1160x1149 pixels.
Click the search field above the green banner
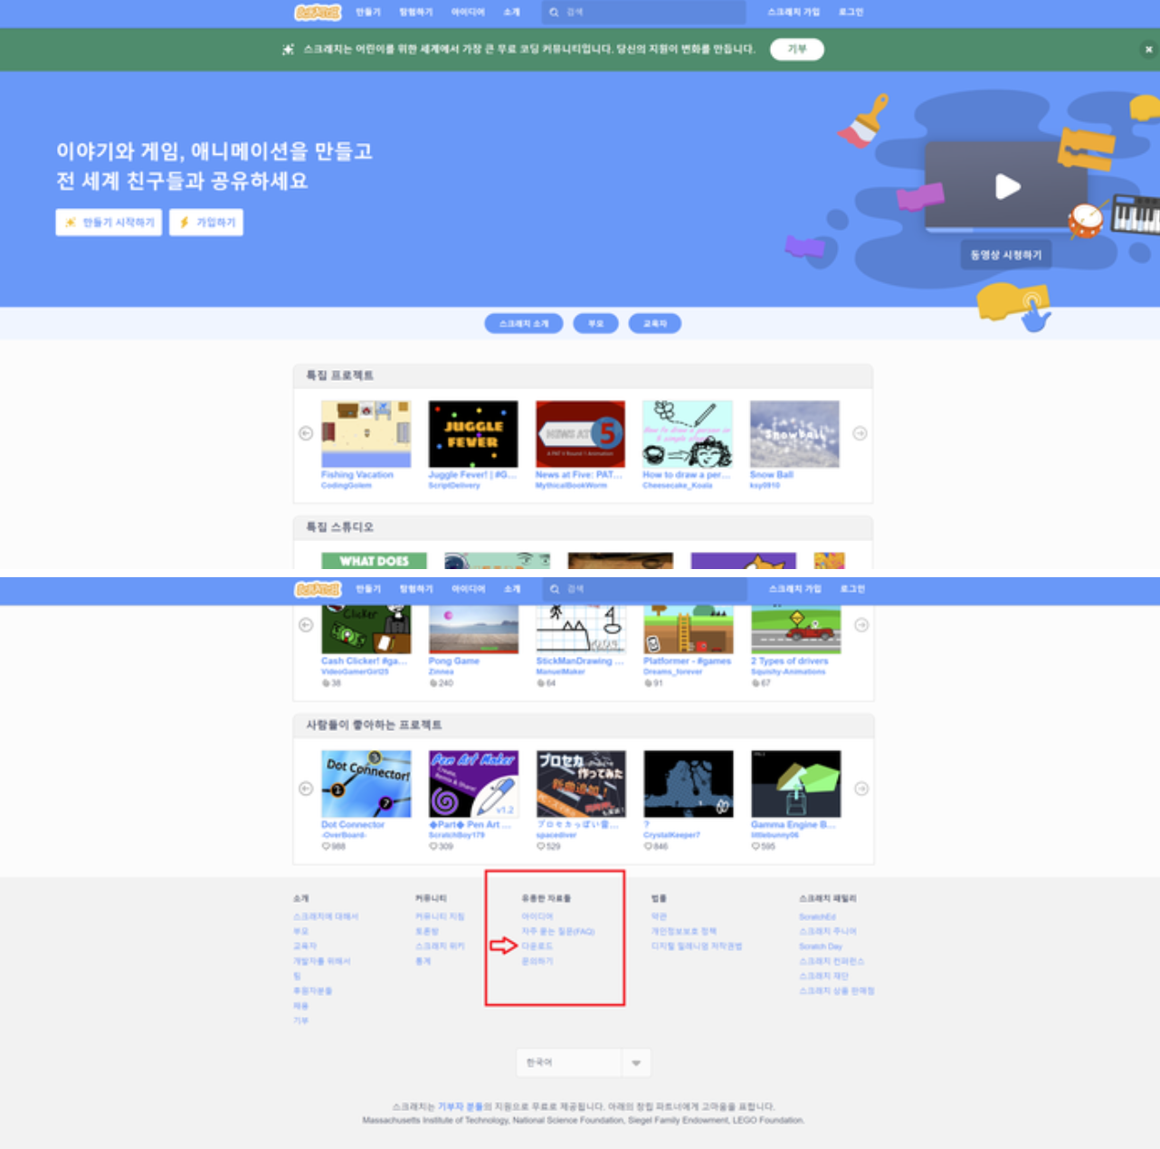click(x=643, y=12)
